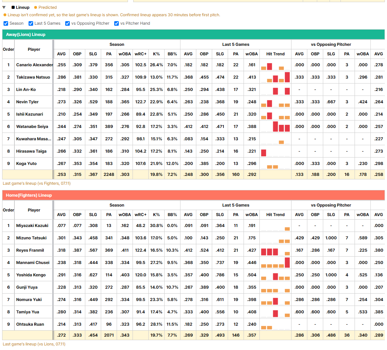Toggle the Last 5 Games checkbox
The image size is (387, 350).
[31, 24]
